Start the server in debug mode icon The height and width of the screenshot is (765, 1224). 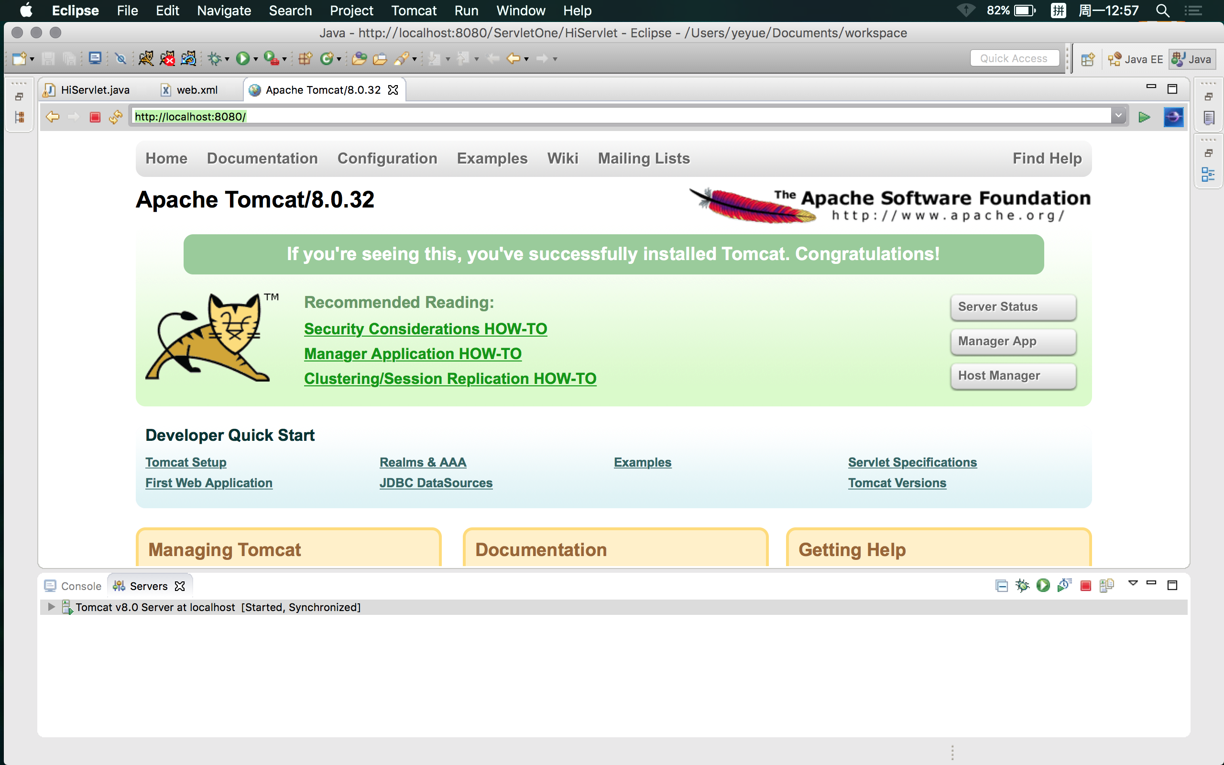click(x=1022, y=585)
